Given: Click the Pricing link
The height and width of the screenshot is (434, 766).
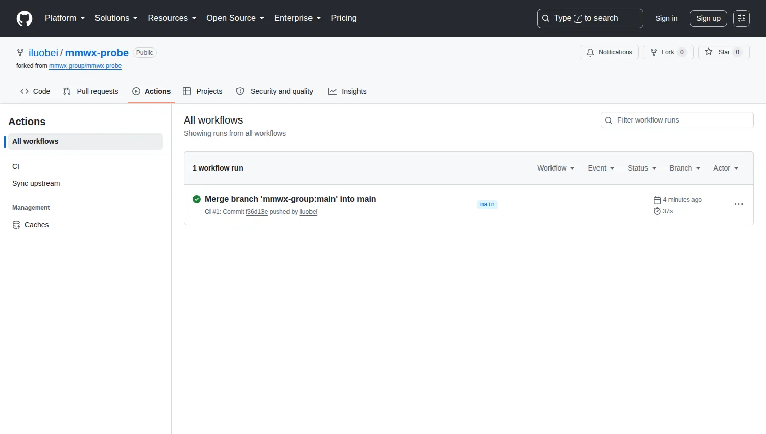Looking at the screenshot, I should click(344, 18).
